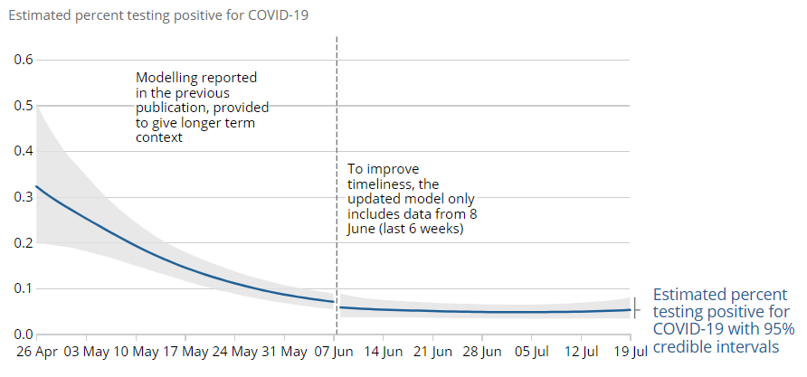The width and height of the screenshot is (807, 377).
Task: Click the credible interval bracket beside the legend
Action: coord(637,308)
